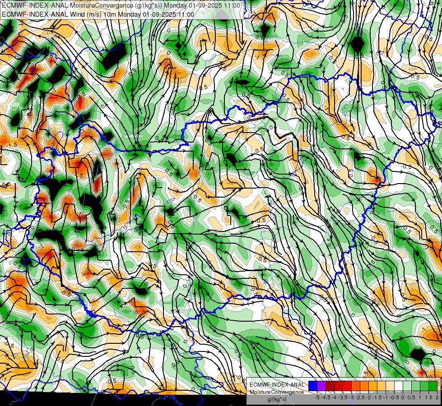
Task: Pick the darkest green swatch at legend end
Action: [433, 386]
